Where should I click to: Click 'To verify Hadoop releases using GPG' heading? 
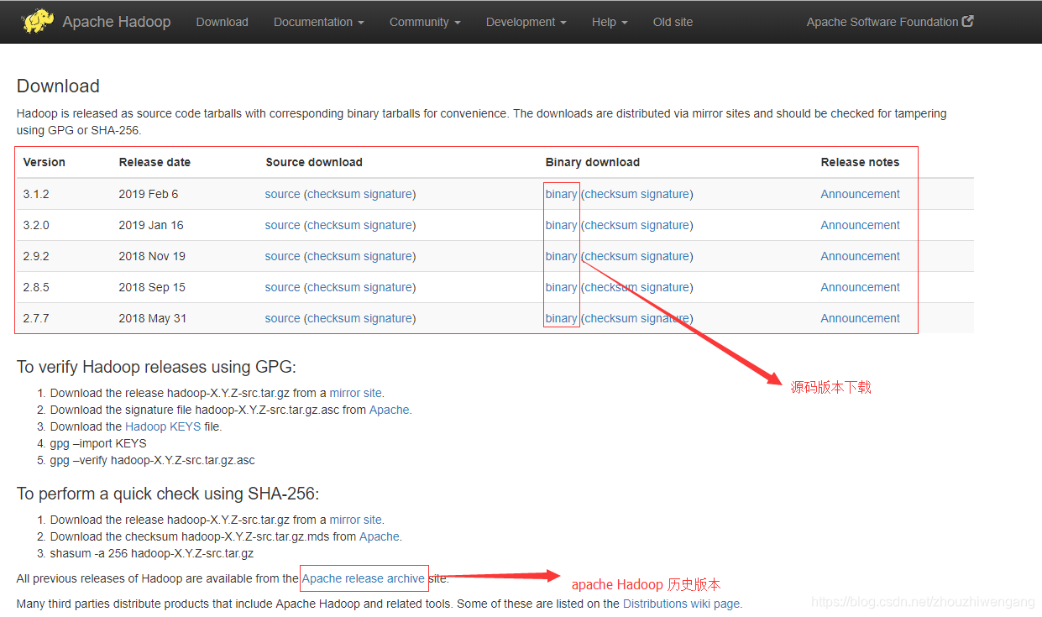coord(156,367)
